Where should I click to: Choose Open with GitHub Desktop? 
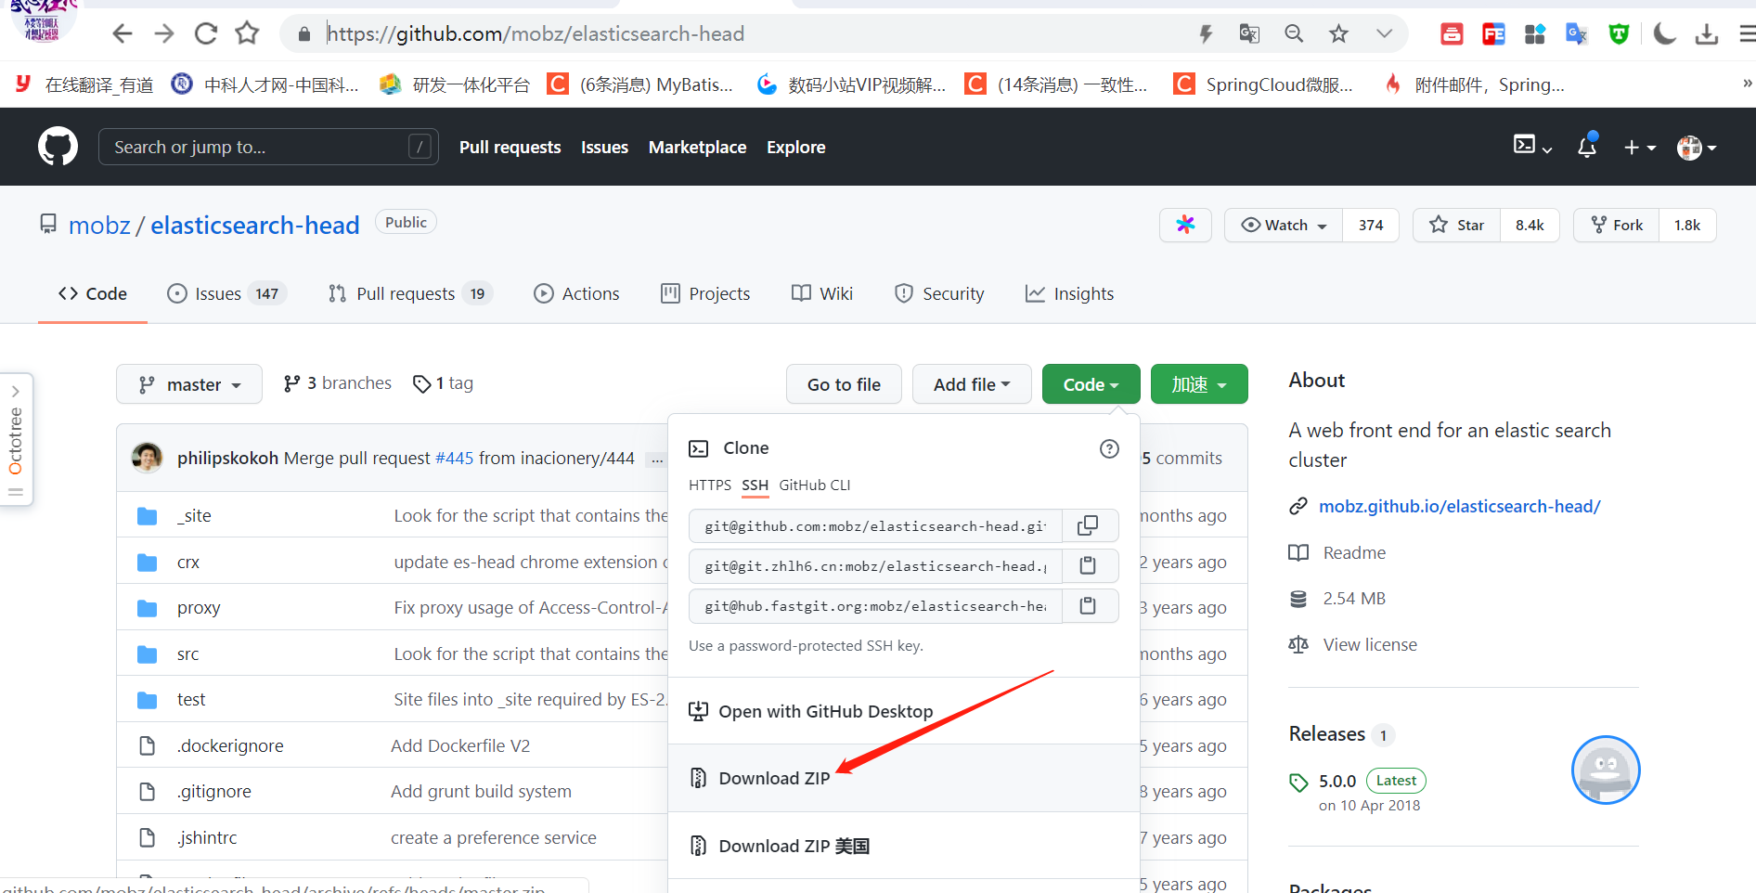click(x=825, y=711)
